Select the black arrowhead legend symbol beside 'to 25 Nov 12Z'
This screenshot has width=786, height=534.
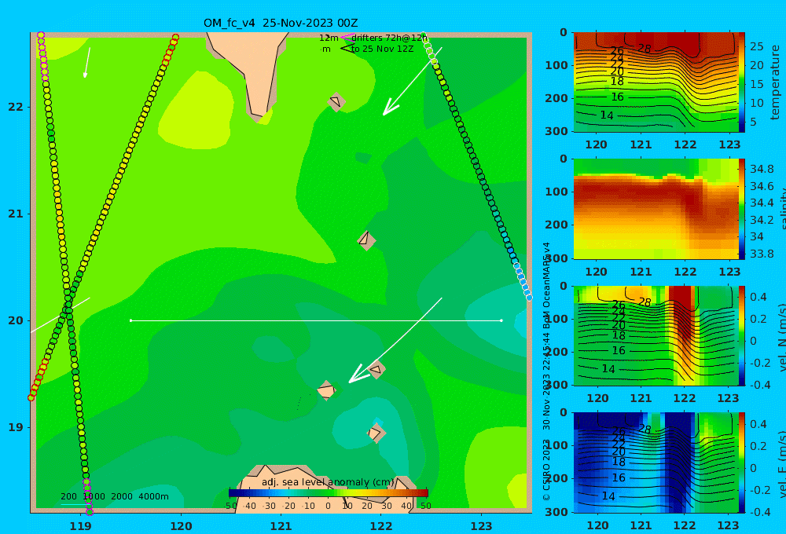[x=347, y=49]
